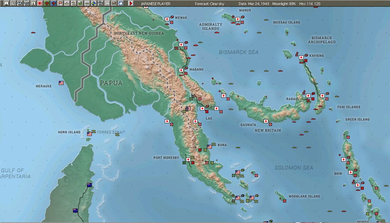Click the Japanese flag at Port Moresby
390x223 pixels.
[188, 160]
